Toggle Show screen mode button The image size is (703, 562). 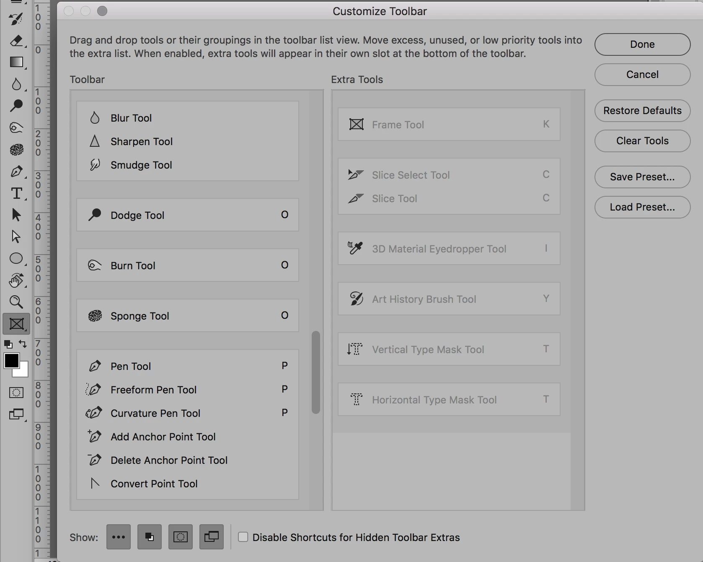(x=212, y=537)
